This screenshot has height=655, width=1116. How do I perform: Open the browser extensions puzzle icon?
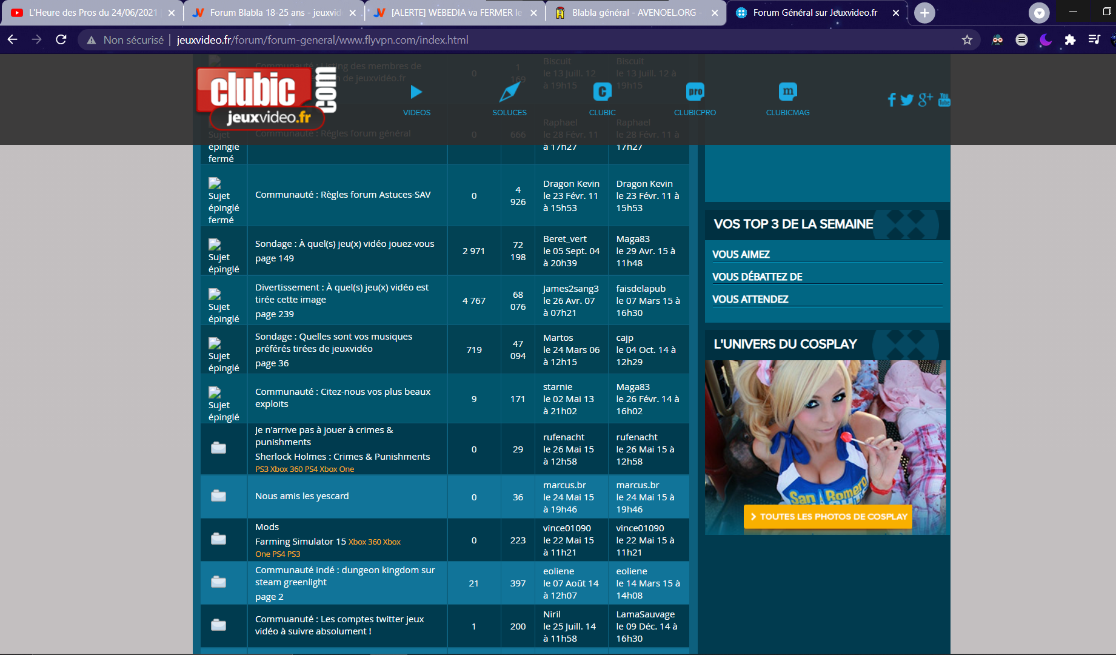click(x=1070, y=40)
